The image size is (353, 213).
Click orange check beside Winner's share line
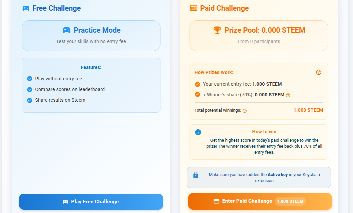click(x=198, y=95)
